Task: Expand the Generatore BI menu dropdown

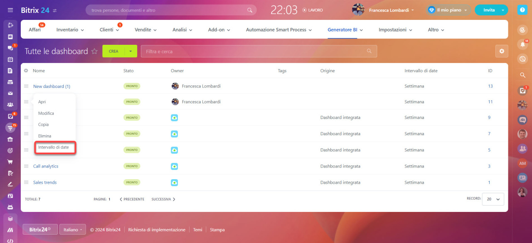Action: 360,29
